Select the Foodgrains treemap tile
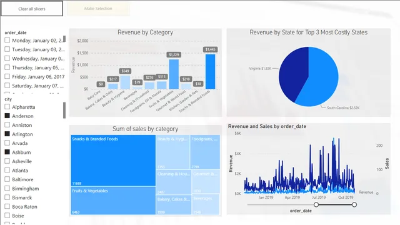The width and height of the screenshot is (400, 225). (x=205, y=152)
